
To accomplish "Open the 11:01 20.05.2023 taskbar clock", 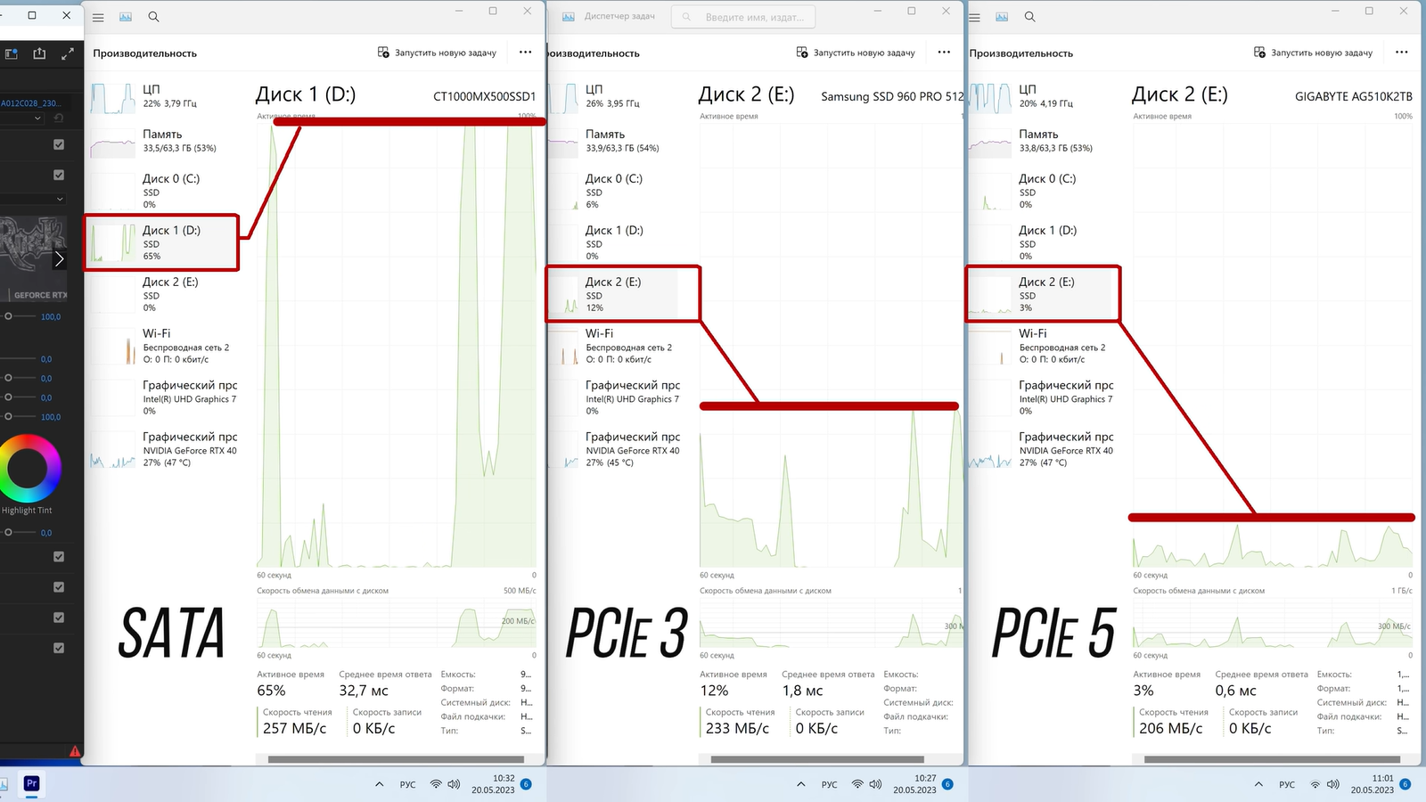I will 1373,784.
